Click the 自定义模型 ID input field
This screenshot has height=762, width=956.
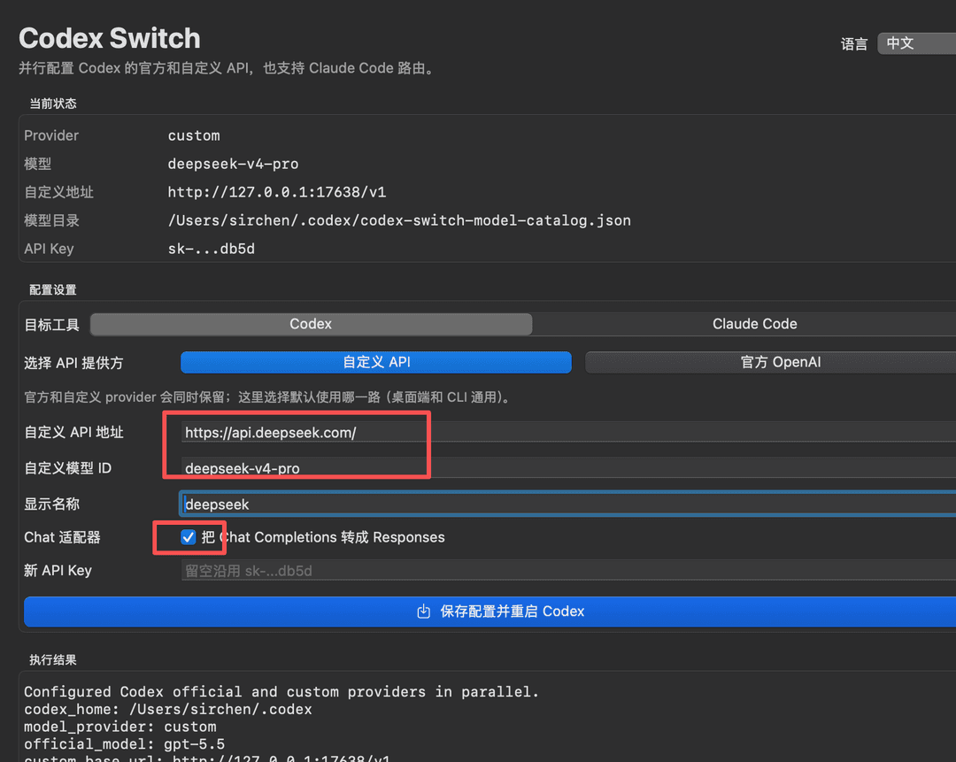coord(568,468)
